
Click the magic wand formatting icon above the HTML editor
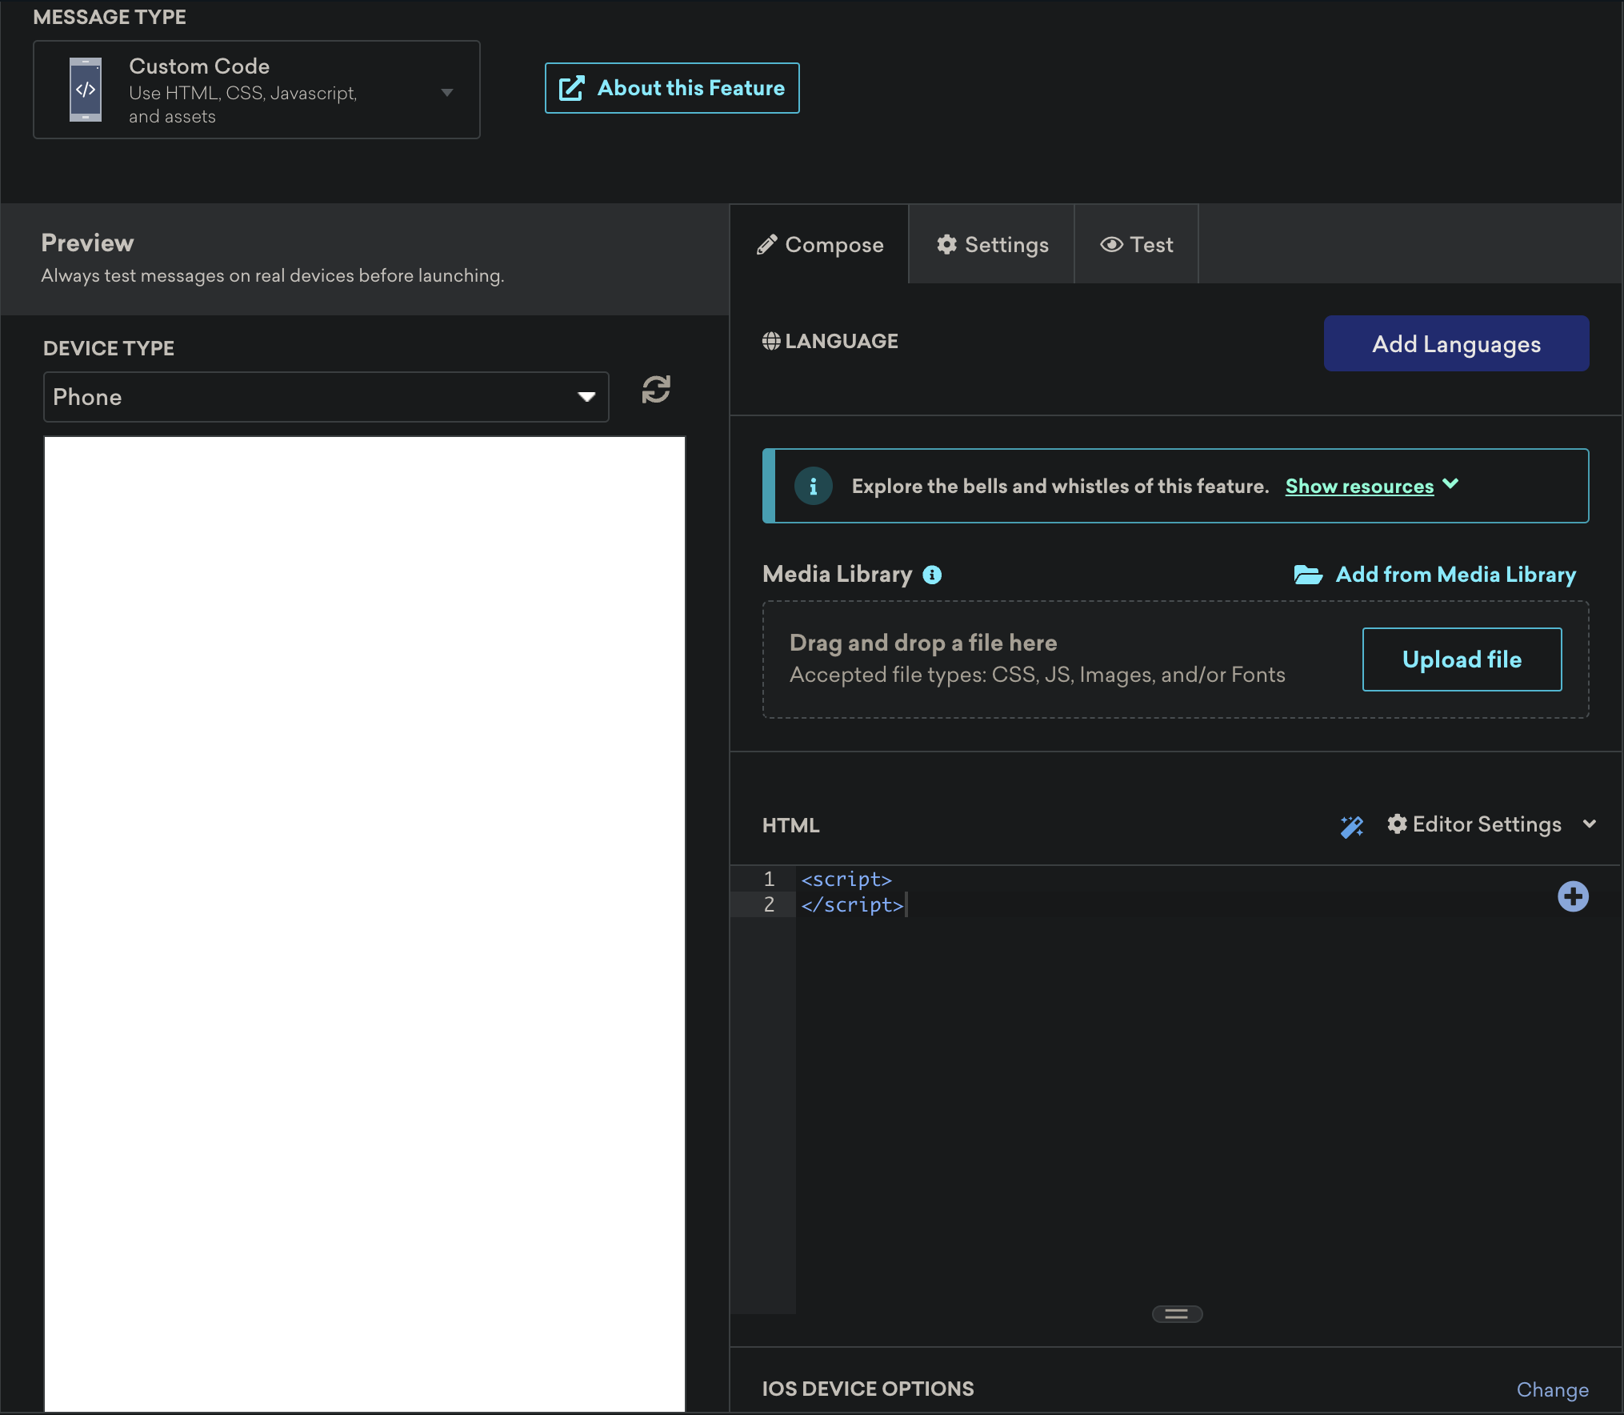click(1351, 825)
